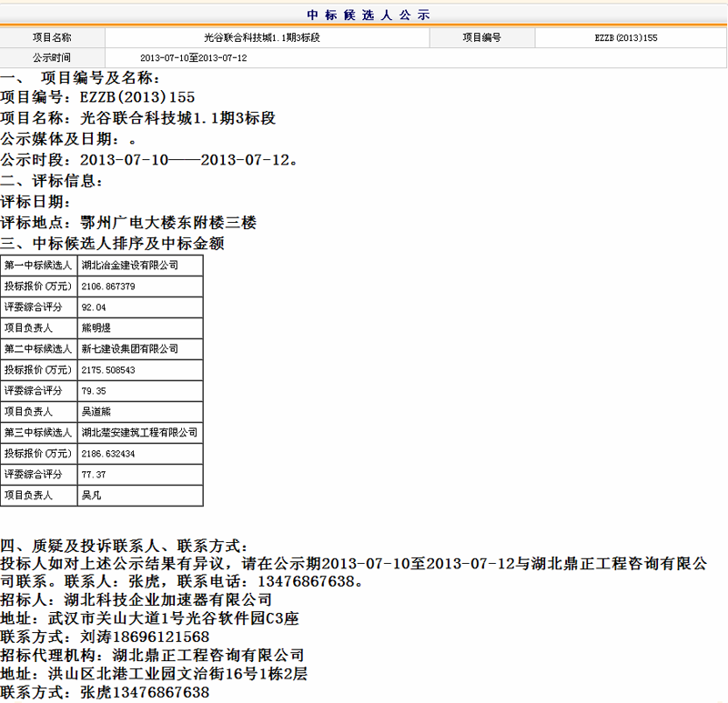Select third candidate 湖北楚安建筑工程有限公司
The width and height of the screenshot is (728, 703).
[139, 433]
